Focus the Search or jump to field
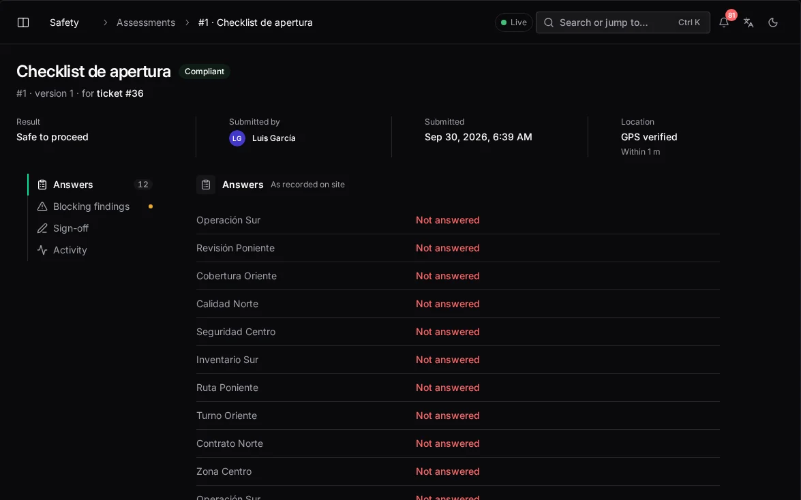Screen dimensions: 801x500 [x=622, y=22]
